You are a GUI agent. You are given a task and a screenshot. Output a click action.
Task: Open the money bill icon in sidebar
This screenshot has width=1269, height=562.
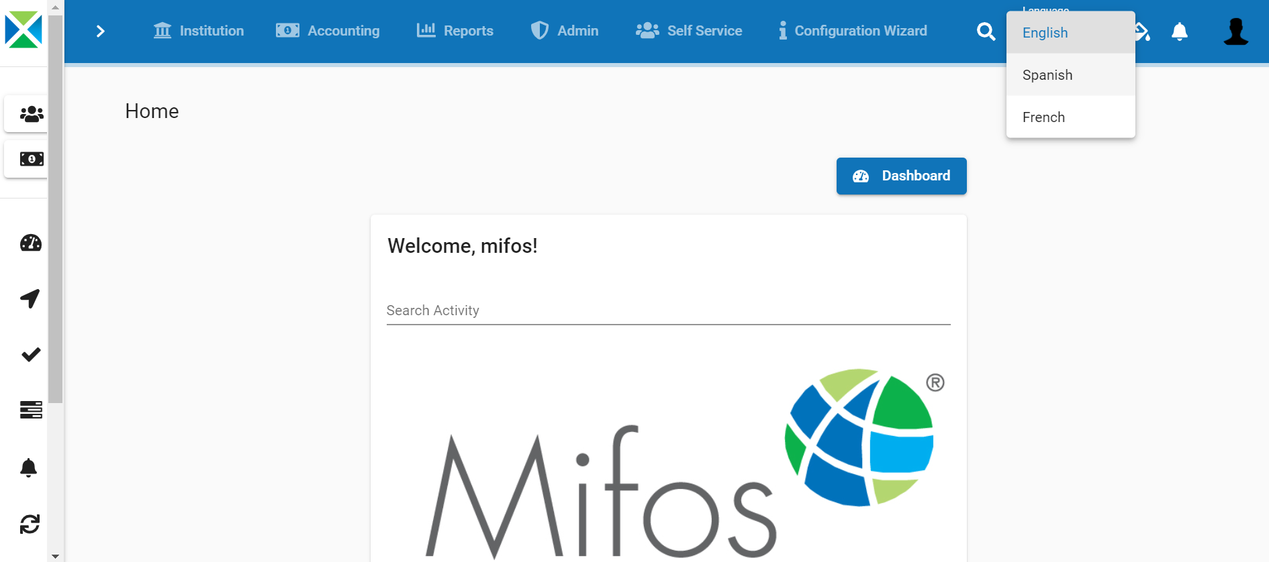pyautogui.click(x=31, y=159)
